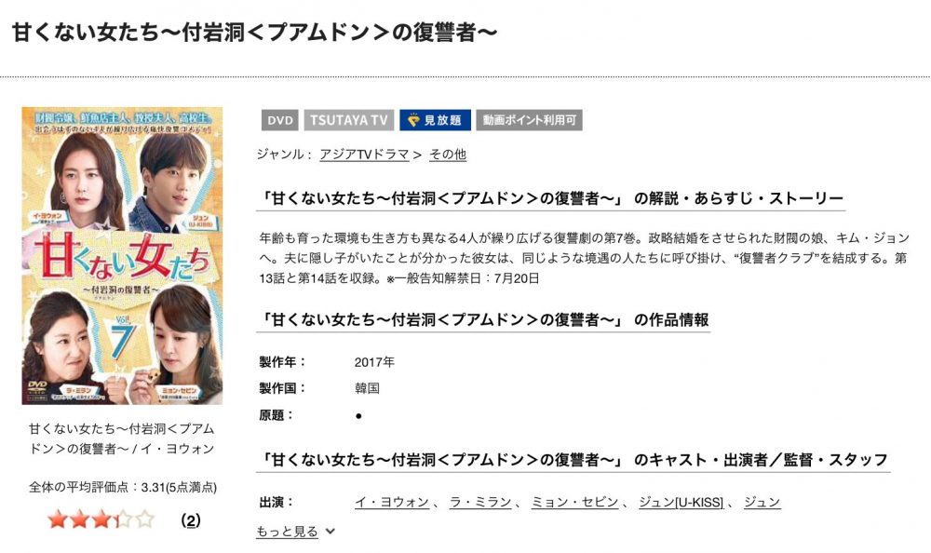Click the main page title heading
931x553 pixels.
point(254,33)
